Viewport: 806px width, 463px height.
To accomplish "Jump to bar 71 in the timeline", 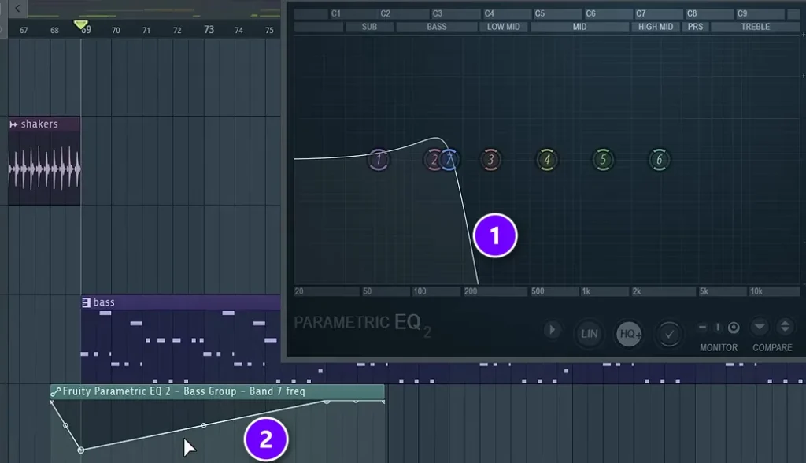I will (x=146, y=31).
